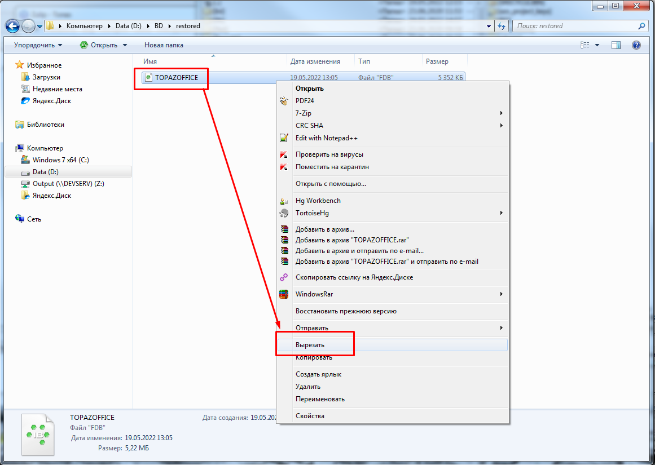Click the Back navigation arrow button
655x465 pixels.
point(12,26)
